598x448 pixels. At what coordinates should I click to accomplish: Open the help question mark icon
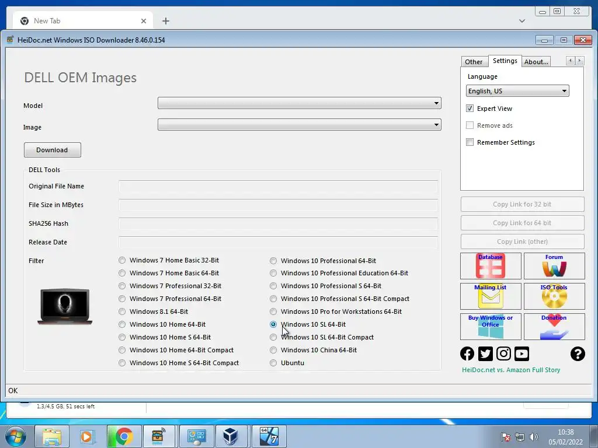pyautogui.click(x=578, y=354)
